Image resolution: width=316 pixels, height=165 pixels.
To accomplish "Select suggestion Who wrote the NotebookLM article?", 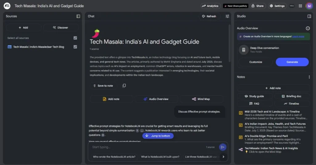I will coord(114,157).
